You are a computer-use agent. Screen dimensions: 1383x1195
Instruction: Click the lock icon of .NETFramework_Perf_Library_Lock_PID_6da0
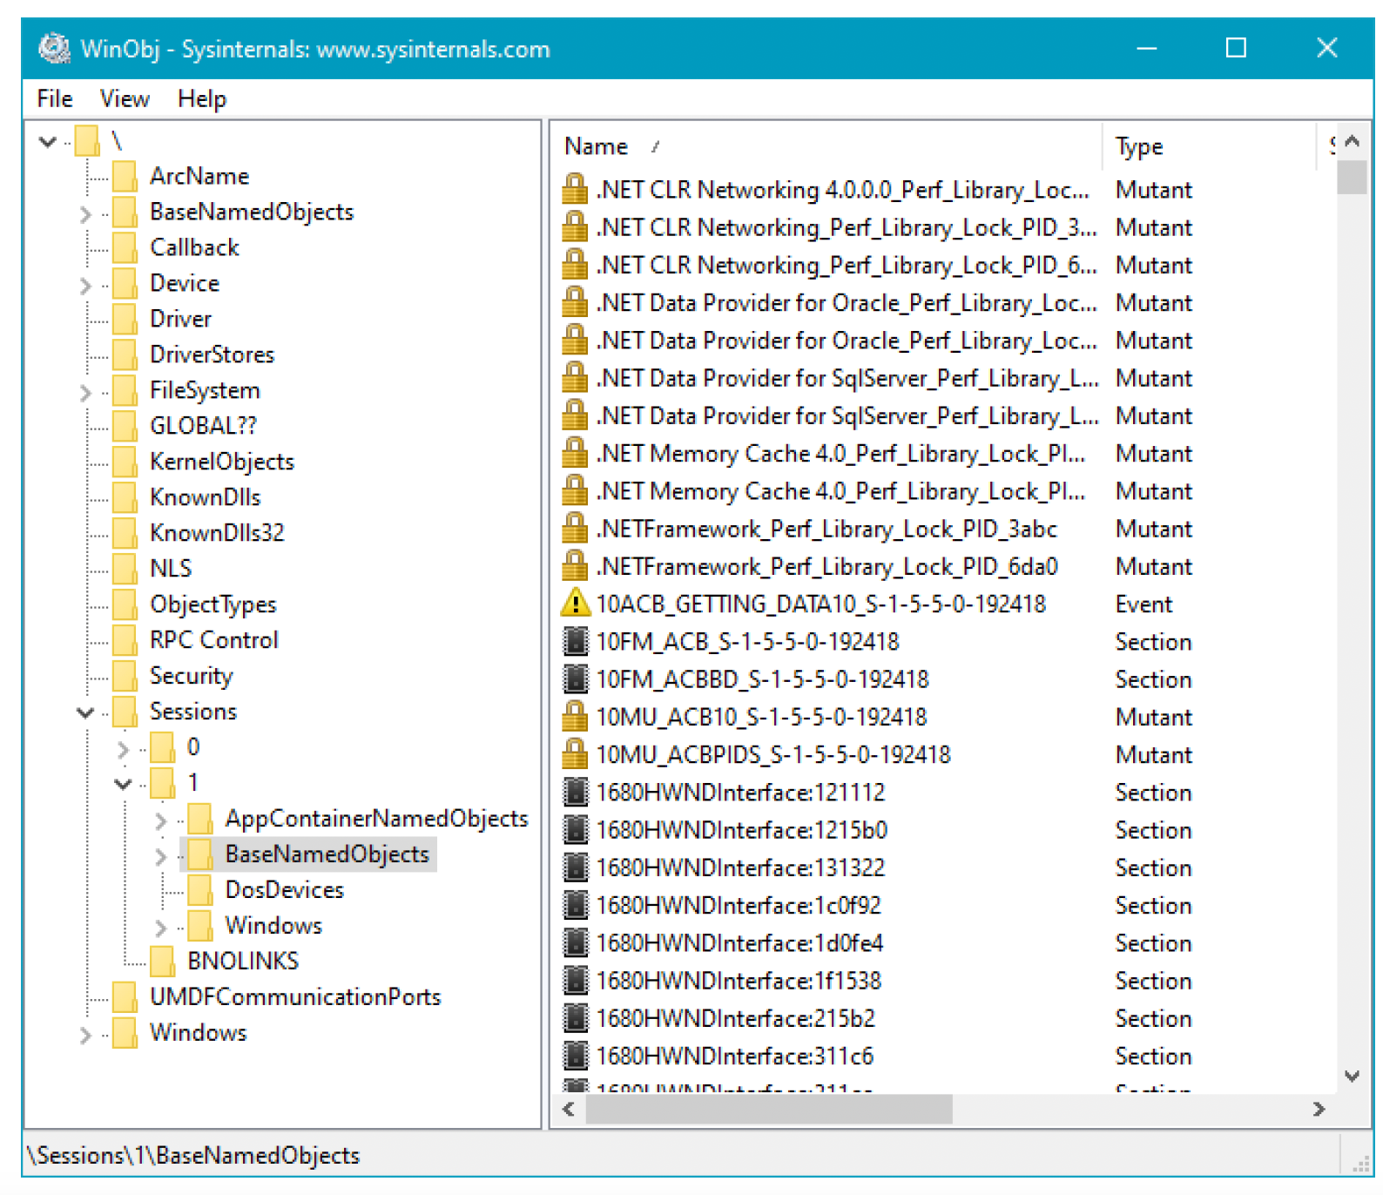click(x=574, y=566)
